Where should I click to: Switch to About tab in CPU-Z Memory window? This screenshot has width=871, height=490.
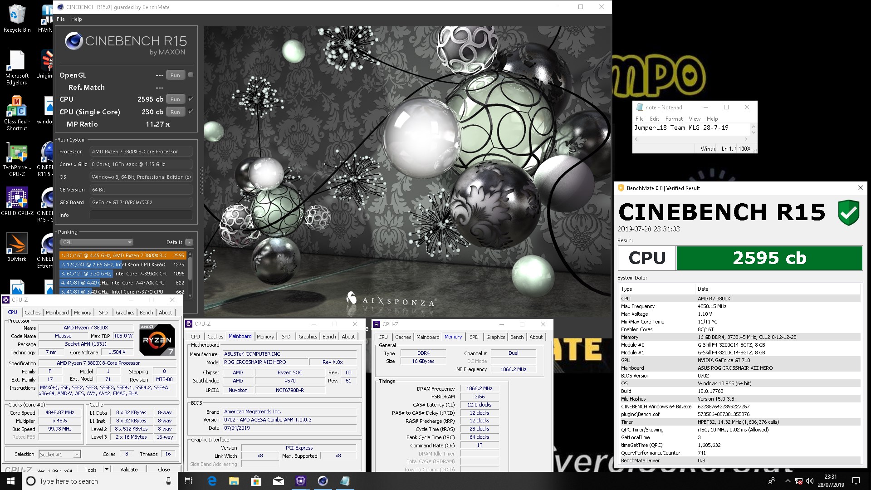point(536,337)
